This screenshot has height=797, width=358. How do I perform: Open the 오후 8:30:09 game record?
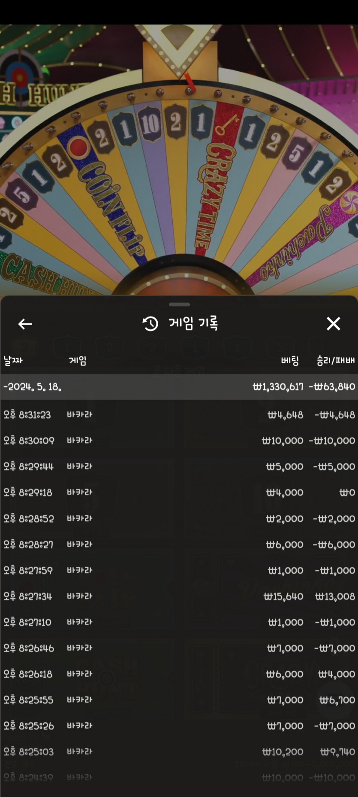179,441
